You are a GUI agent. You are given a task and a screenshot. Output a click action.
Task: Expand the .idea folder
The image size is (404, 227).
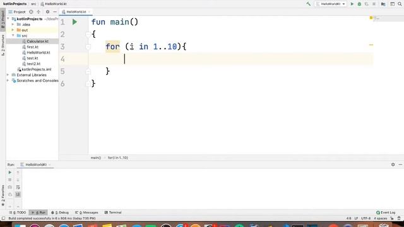pyautogui.click(x=13, y=25)
